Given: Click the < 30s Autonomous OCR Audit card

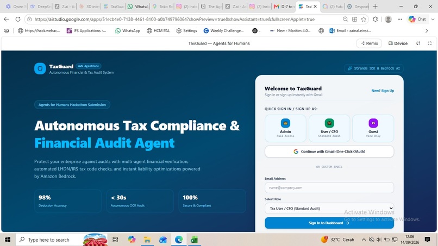Looking at the screenshot, I should (x=140, y=201).
